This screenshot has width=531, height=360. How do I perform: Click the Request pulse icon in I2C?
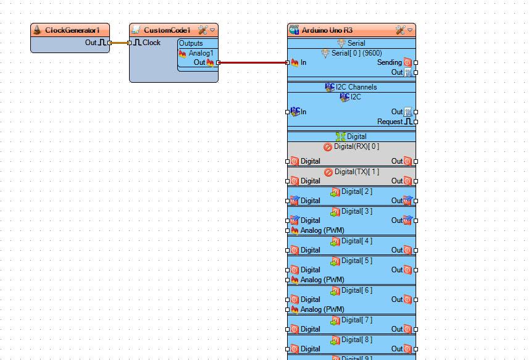[x=408, y=122]
